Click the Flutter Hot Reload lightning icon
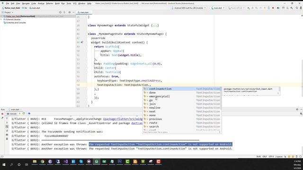Image resolution: width=303 pixels, height=170 pixels. pyautogui.click(x=265, y=8)
